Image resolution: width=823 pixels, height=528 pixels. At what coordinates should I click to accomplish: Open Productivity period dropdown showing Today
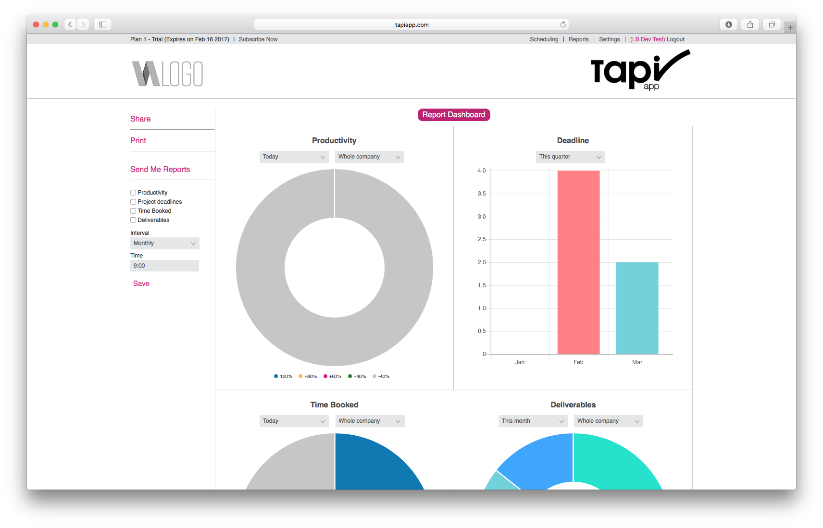tap(294, 157)
